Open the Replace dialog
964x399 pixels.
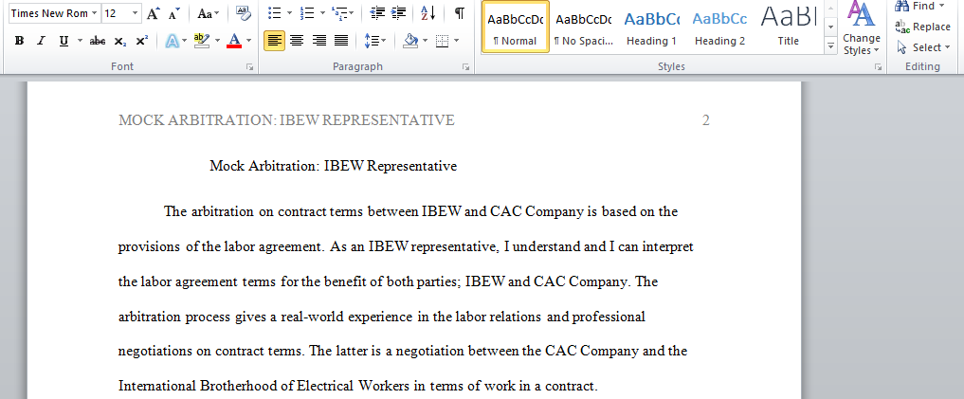(x=923, y=27)
